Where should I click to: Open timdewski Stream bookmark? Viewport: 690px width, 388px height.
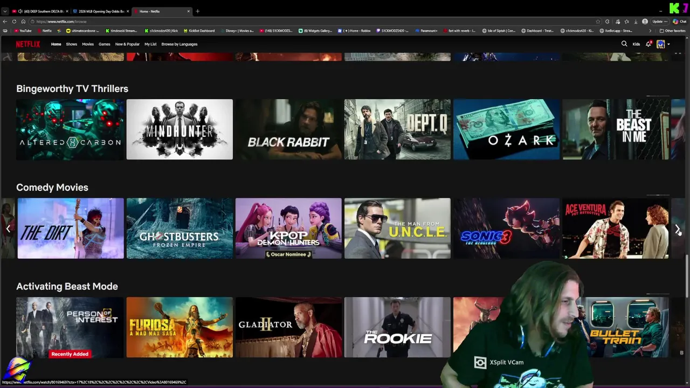tap(121, 31)
